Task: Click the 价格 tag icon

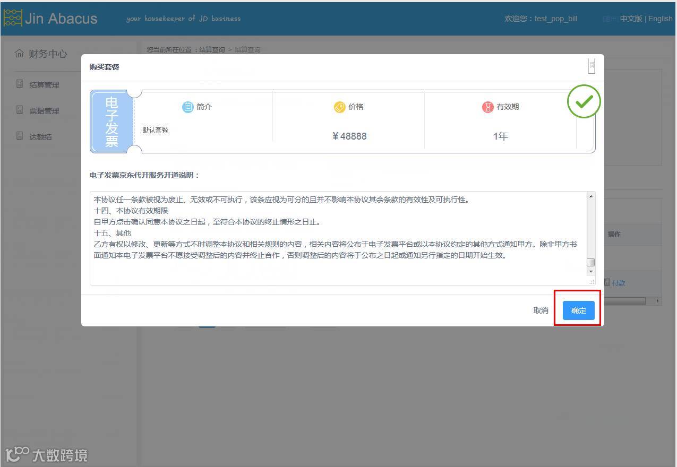Action: click(x=339, y=107)
